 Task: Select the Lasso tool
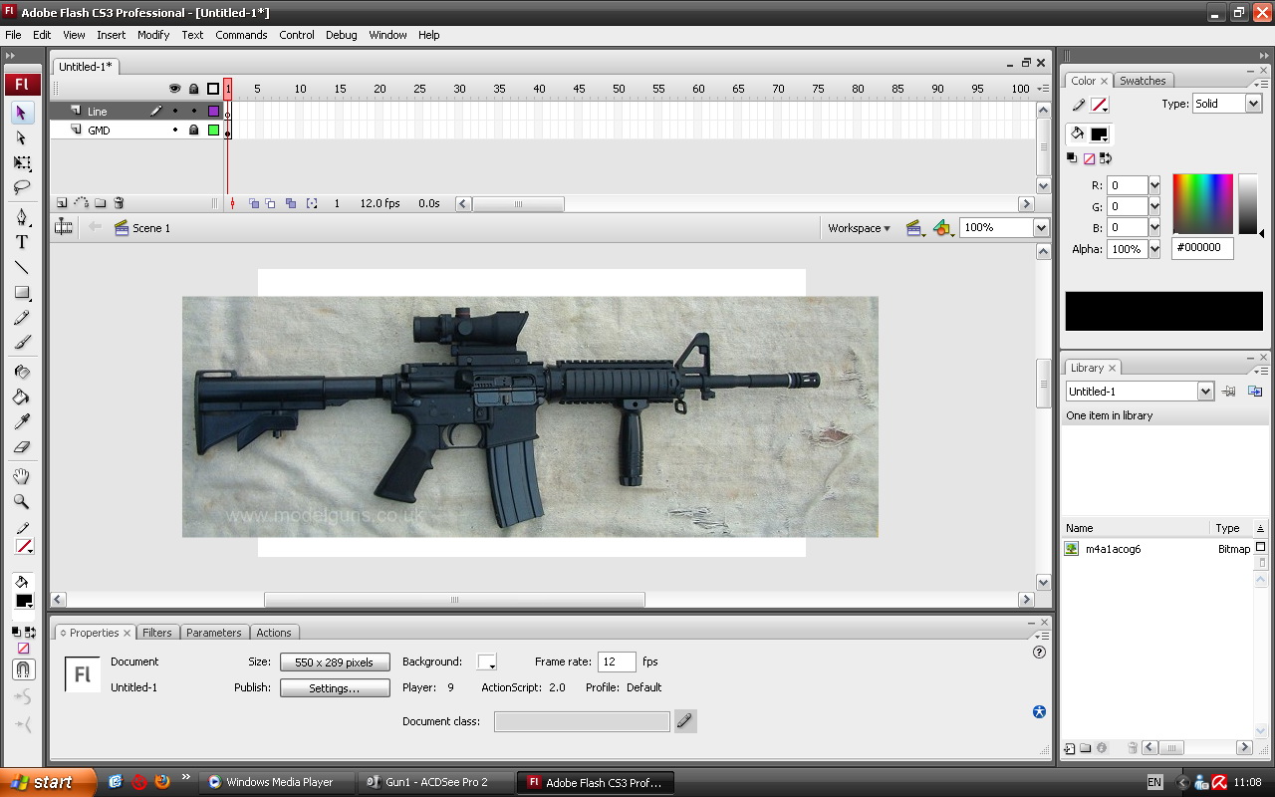21,187
